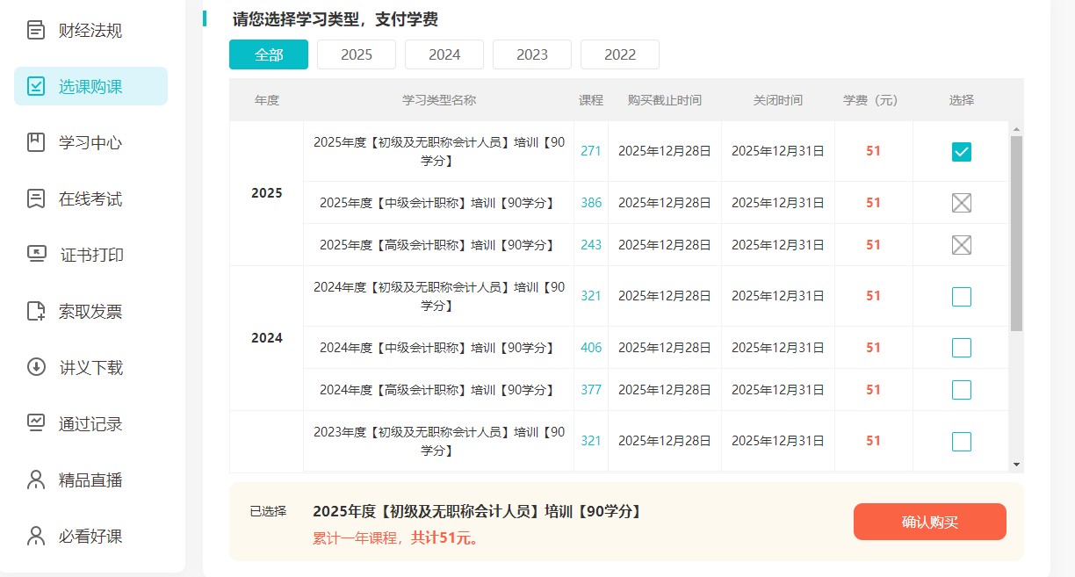The height and width of the screenshot is (577, 1075).
Task: Click the 406 courses link for 2024 中级
Action: tap(591, 348)
